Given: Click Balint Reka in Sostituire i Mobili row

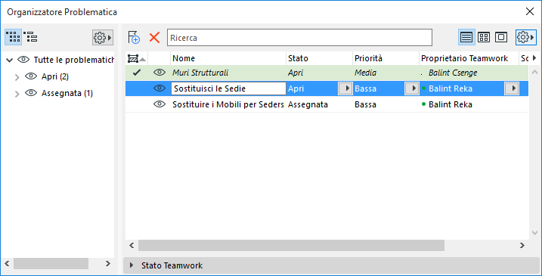Looking at the screenshot, I should tap(451, 104).
